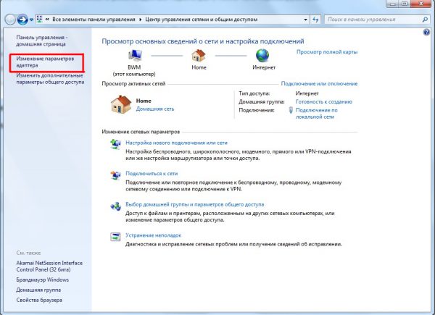Expand the breadcrumb arrow after 'Все элементы'
The width and height of the screenshot is (435, 315).
[x=140, y=20]
